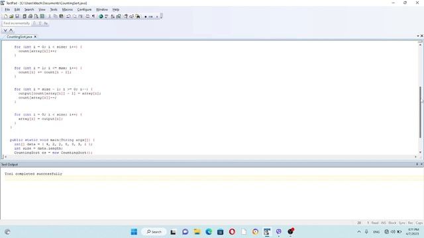This screenshot has width=424, height=238.
Task: Click the Open file folder icon
Action: click(x=11, y=17)
